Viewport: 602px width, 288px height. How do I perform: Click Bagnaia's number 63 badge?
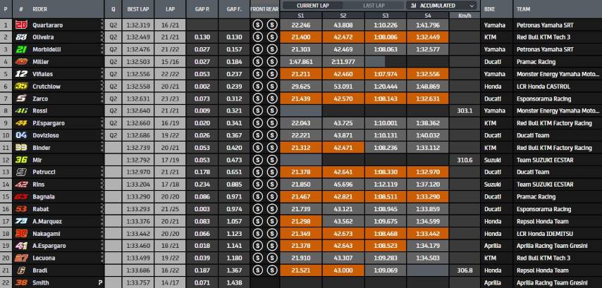20,196
